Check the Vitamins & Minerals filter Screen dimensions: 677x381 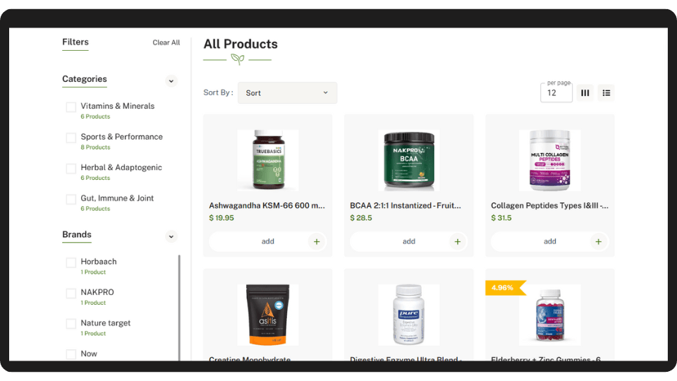[71, 107]
